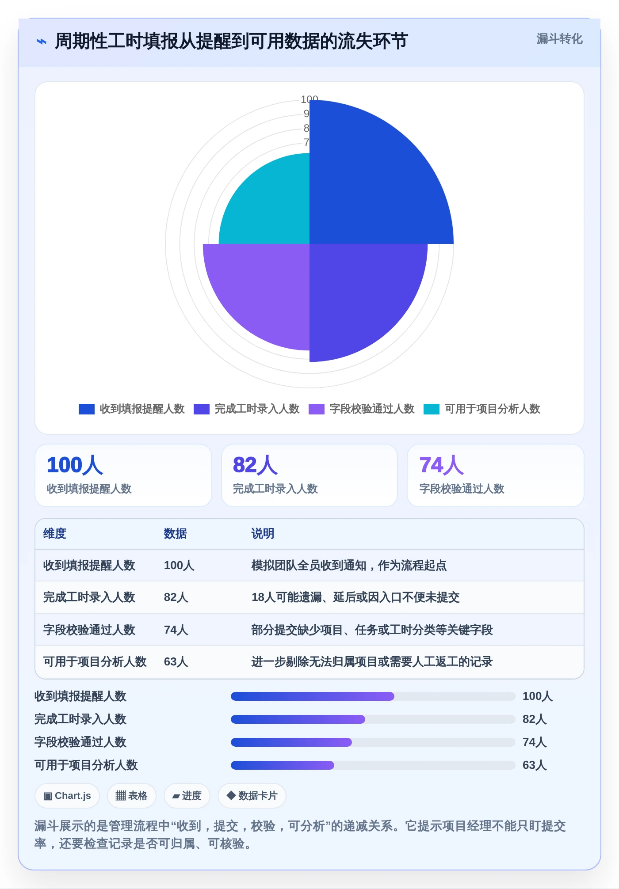This screenshot has width=619, height=889.
Task: Click the 进度 chip
Action: pyautogui.click(x=187, y=796)
